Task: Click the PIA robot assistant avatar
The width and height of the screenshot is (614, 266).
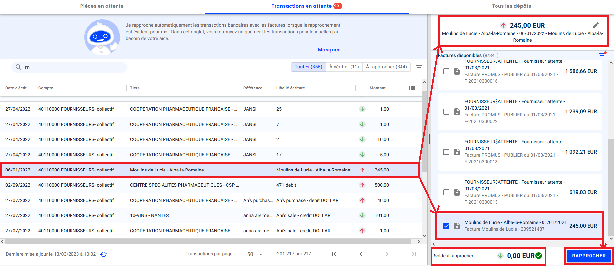Action: [x=102, y=37]
